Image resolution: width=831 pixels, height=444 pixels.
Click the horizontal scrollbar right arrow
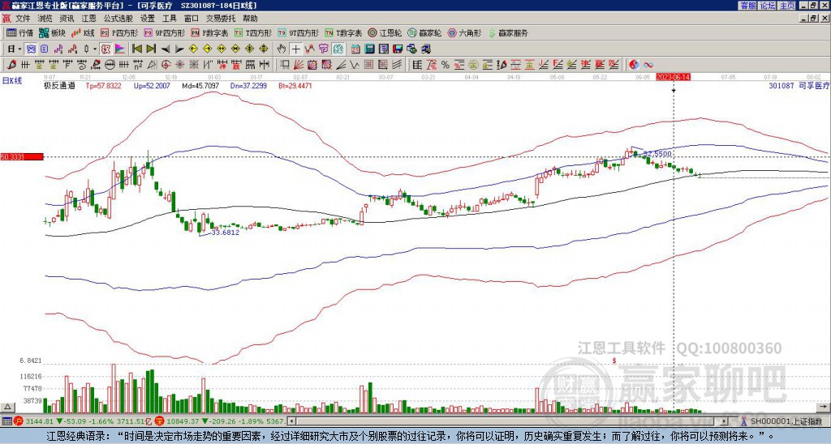tap(725, 421)
